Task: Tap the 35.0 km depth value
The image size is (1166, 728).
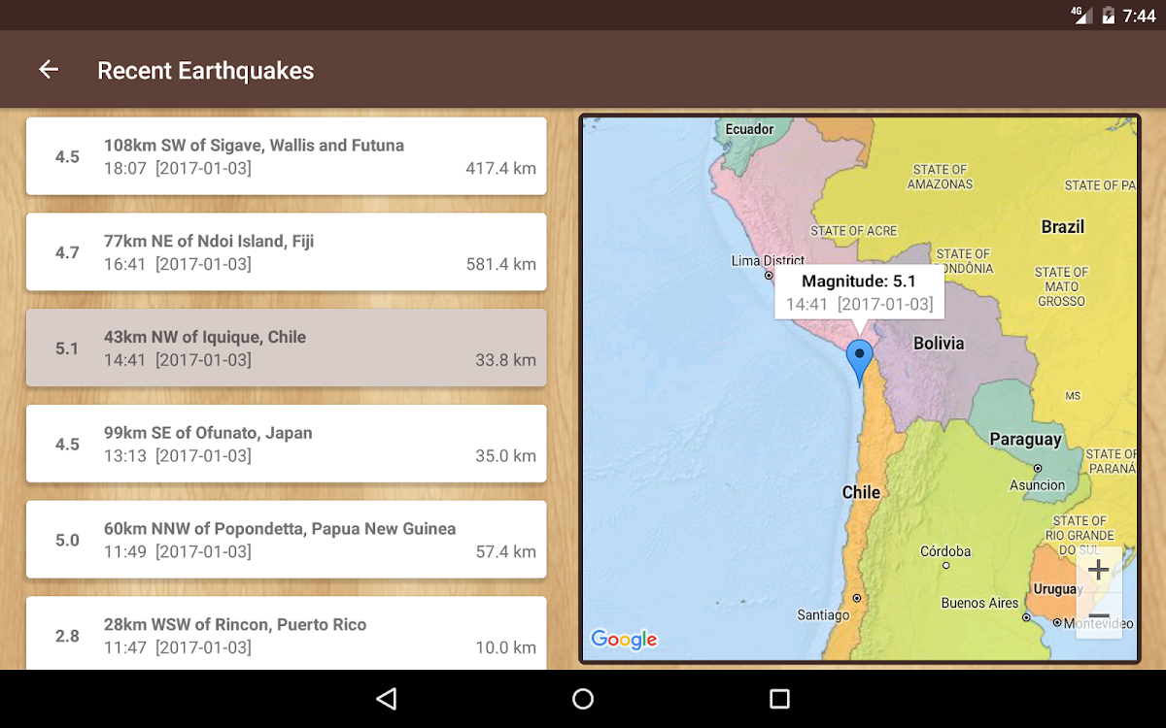Action: point(506,456)
